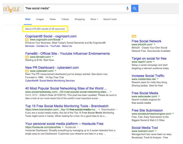Expand dropdown arrow next to www.cyberalert.com/

pos(56,71)
